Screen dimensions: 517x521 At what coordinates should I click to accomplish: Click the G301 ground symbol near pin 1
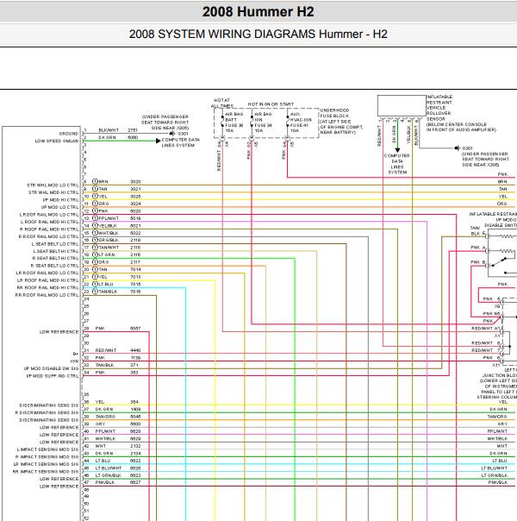[172, 133]
